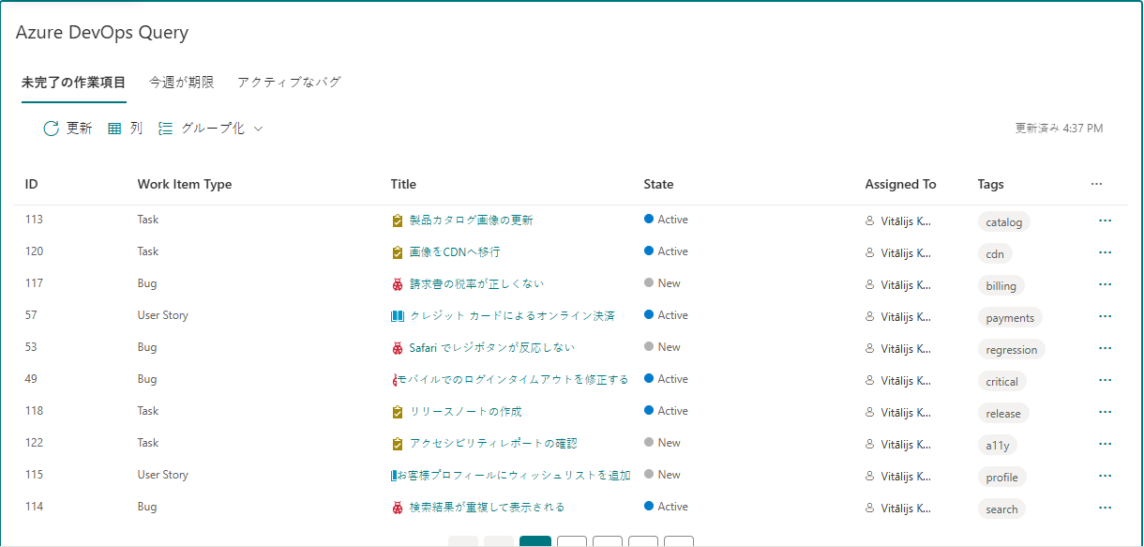
Task: Click the regression tag
Action: point(1012,350)
